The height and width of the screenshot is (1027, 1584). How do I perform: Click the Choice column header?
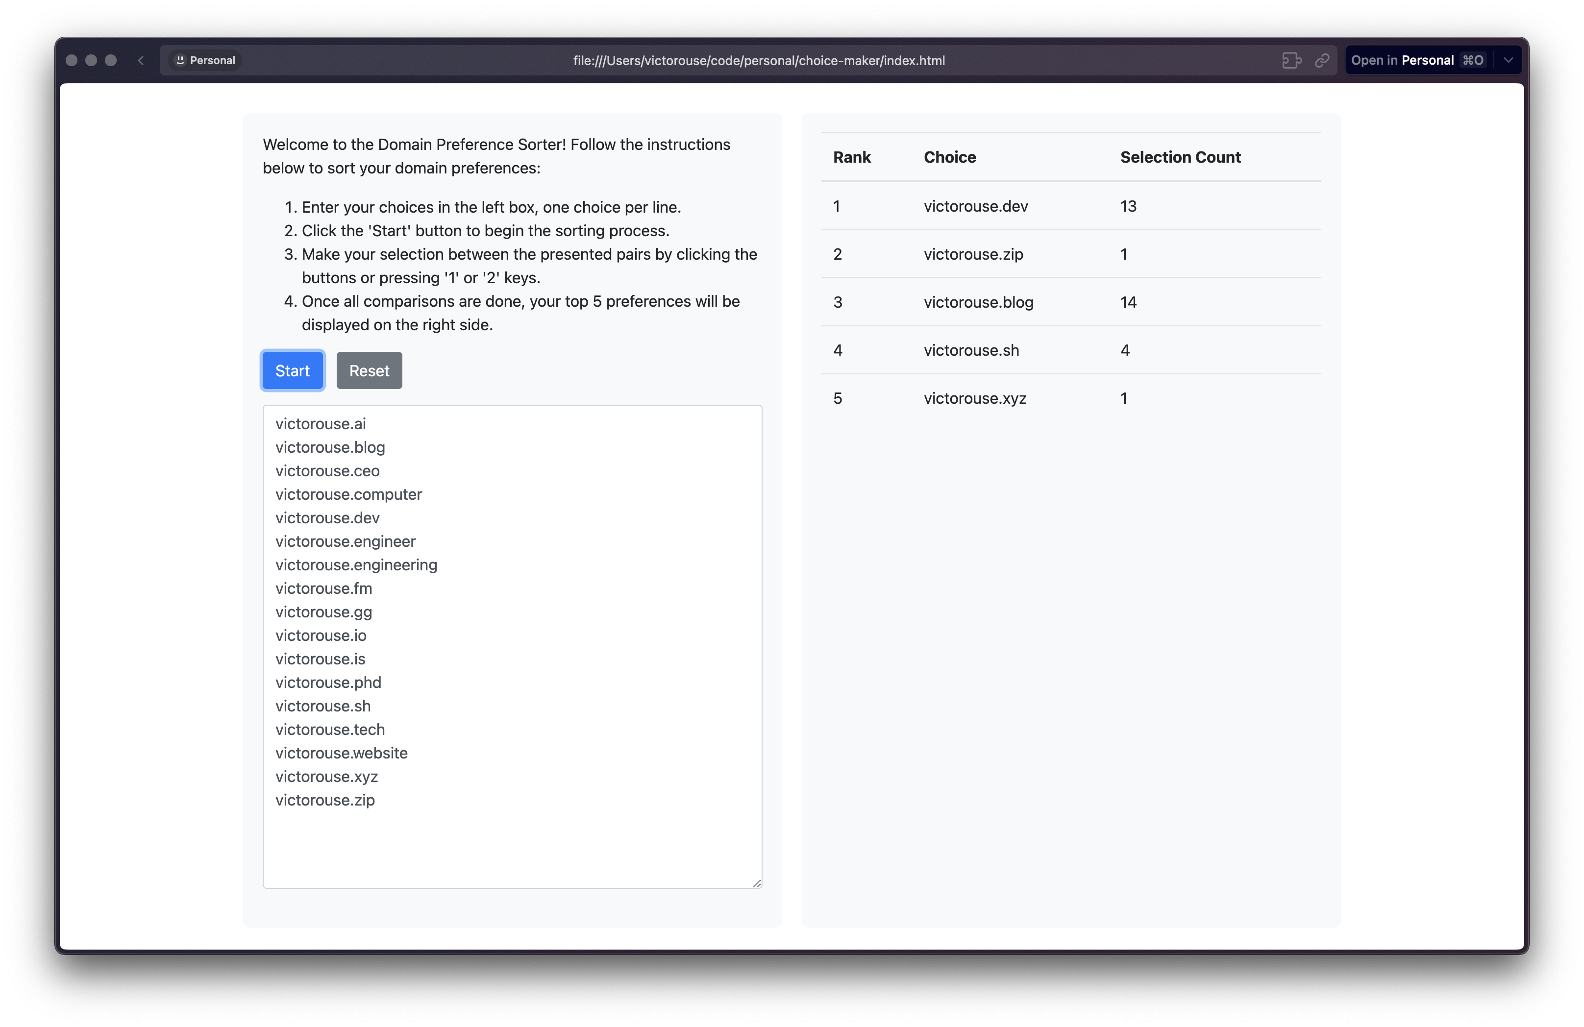coord(950,157)
